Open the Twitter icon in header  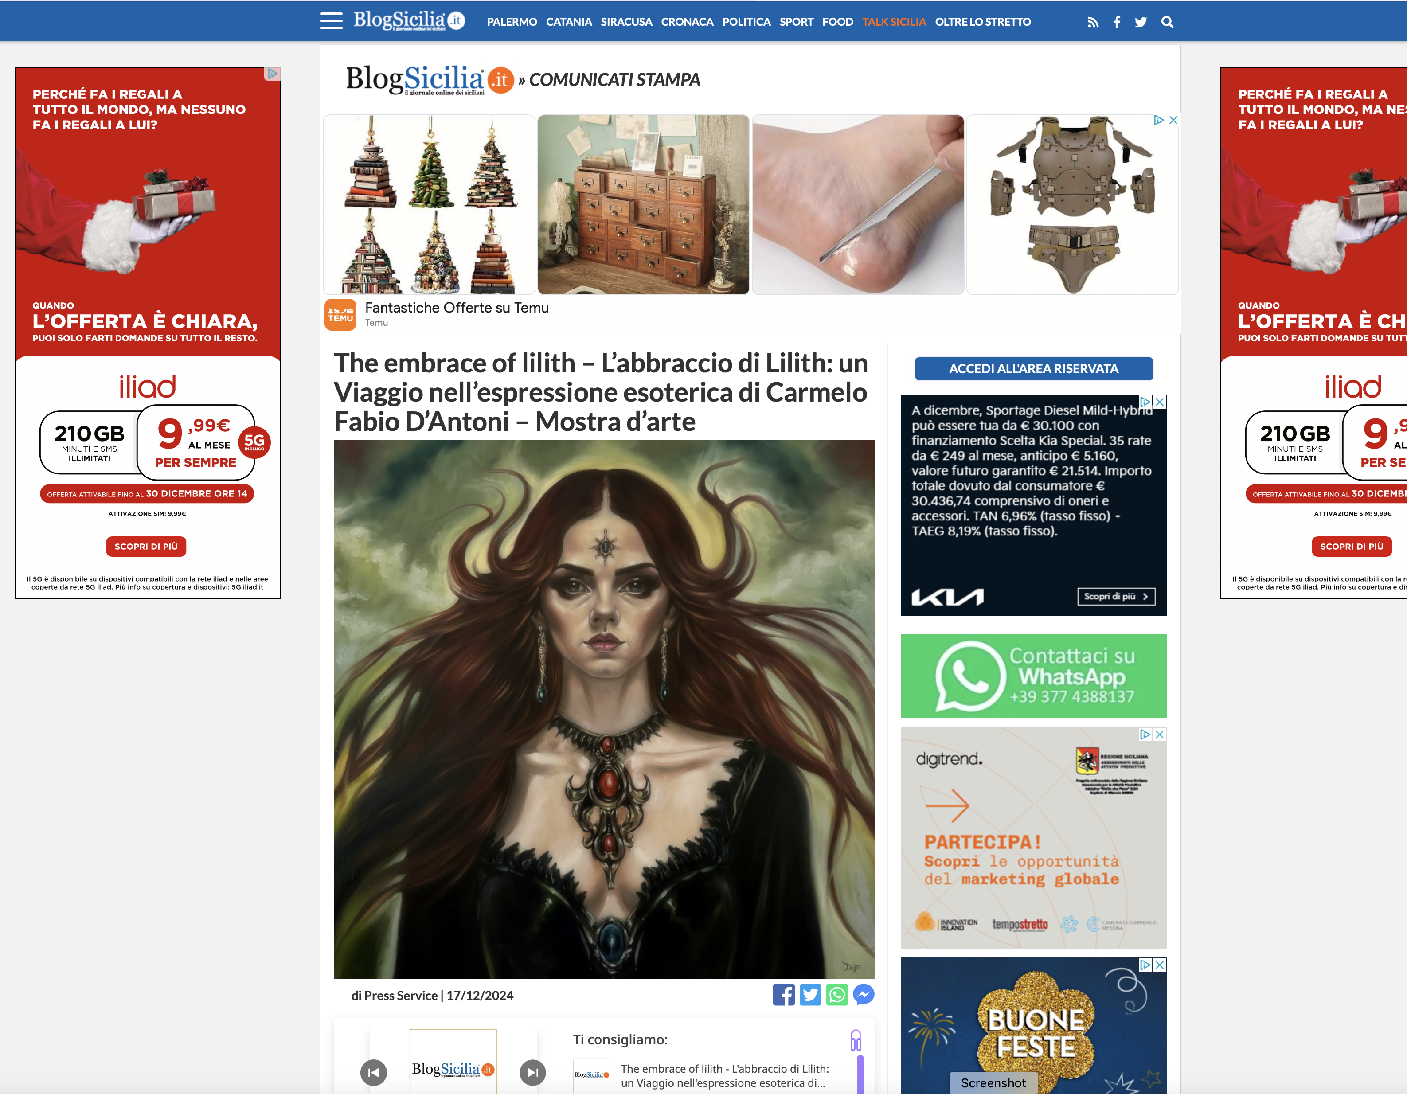[x=1140, y=23]
